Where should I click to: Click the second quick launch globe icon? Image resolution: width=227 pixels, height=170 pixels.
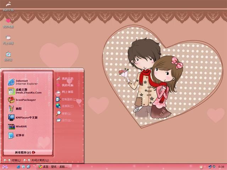pos(23,167)
